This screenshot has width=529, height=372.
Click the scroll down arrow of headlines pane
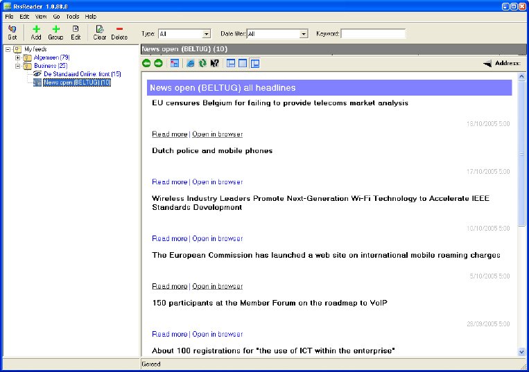[521, 352]
